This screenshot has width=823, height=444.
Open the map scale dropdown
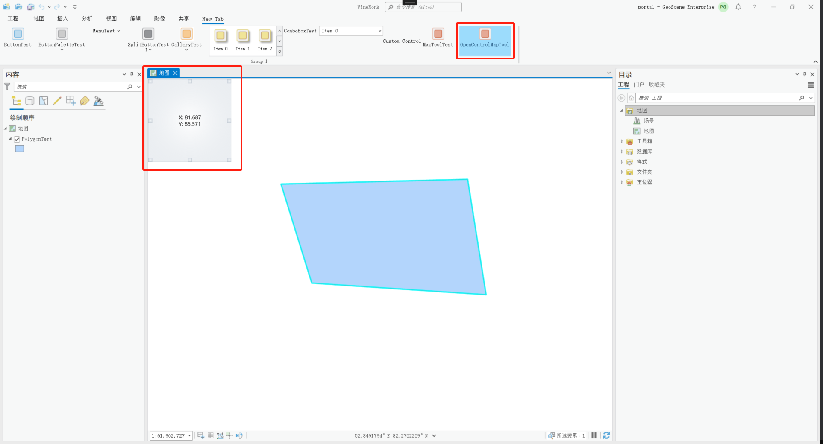click(x=189, y=436)
